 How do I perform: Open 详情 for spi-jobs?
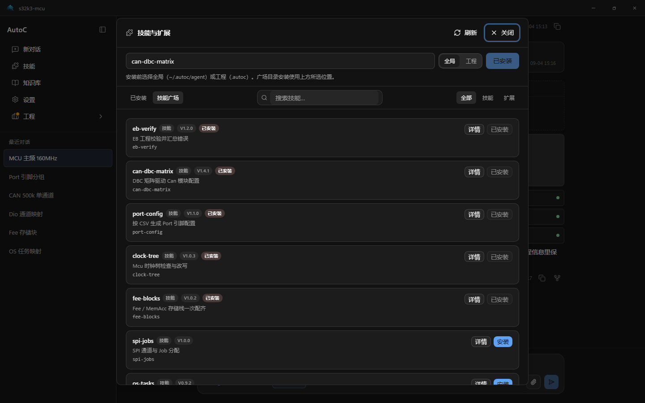click(x=481, y=342)
